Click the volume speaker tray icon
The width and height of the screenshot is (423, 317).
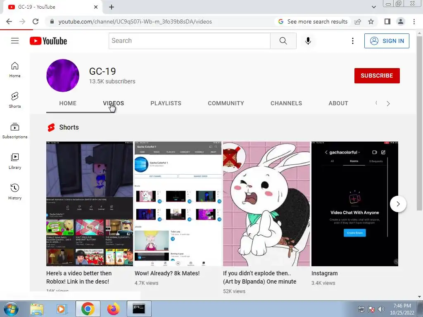coord(381,309)
